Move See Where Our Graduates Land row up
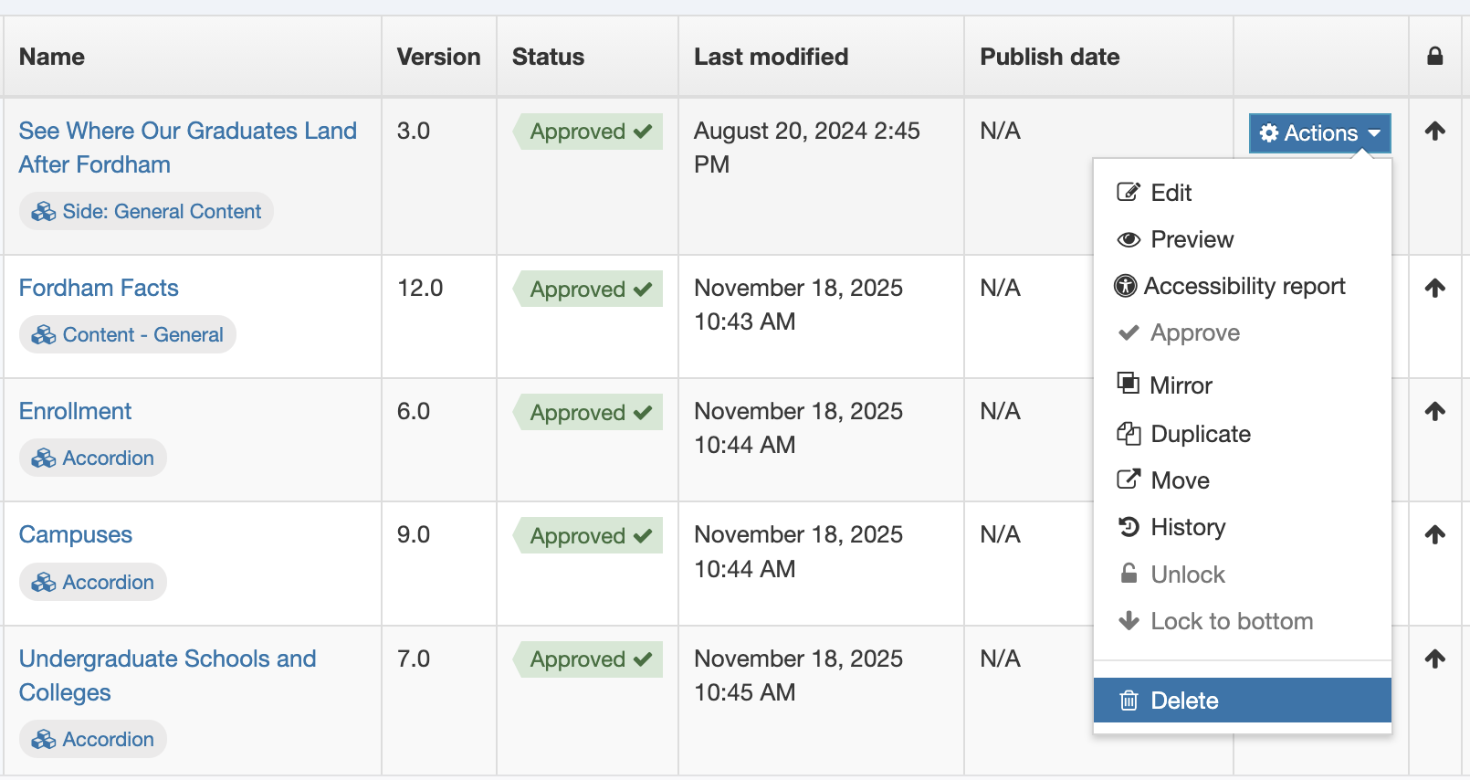Viewport: 1470px width, 780px height. 1435,131
